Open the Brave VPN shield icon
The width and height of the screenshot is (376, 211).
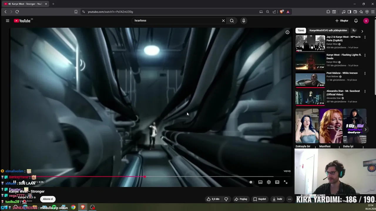click(x=367, y=12)
